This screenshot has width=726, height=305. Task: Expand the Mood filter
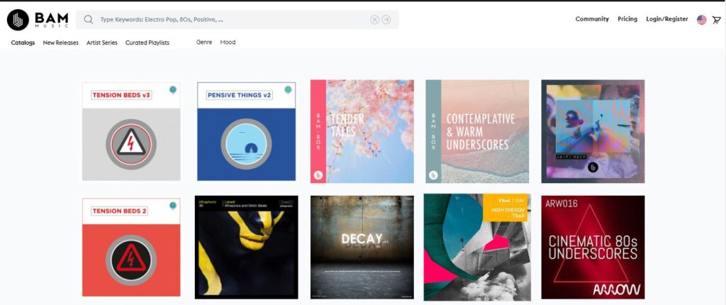click(x=228, y=42)
